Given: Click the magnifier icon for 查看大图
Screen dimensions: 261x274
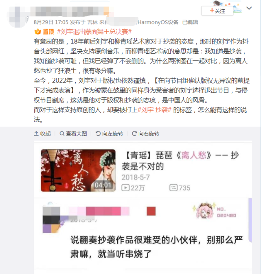Looking at the screenshot, I should point(62,134).
